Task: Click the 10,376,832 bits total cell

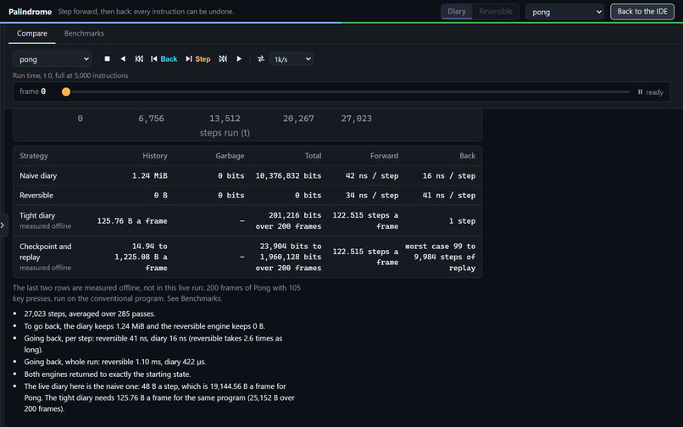Action: pos(288,175)
